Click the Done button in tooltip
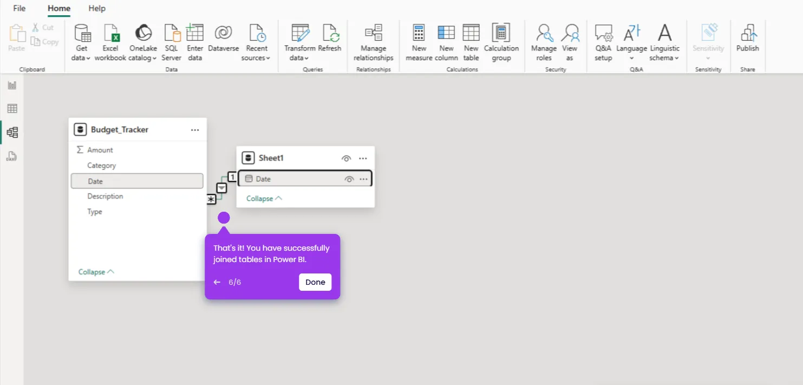This screenshot has width=803, height=385. pos(315,282)
